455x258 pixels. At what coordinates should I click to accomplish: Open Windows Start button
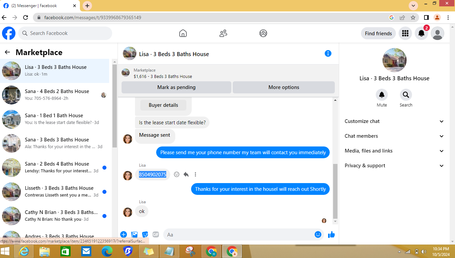click(6, 251)
